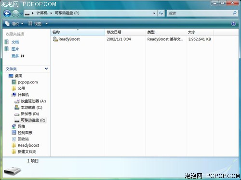Screen dimensions: 241x180
Task: Select 计算机 in the address breadcrumb
Action: 42,13
